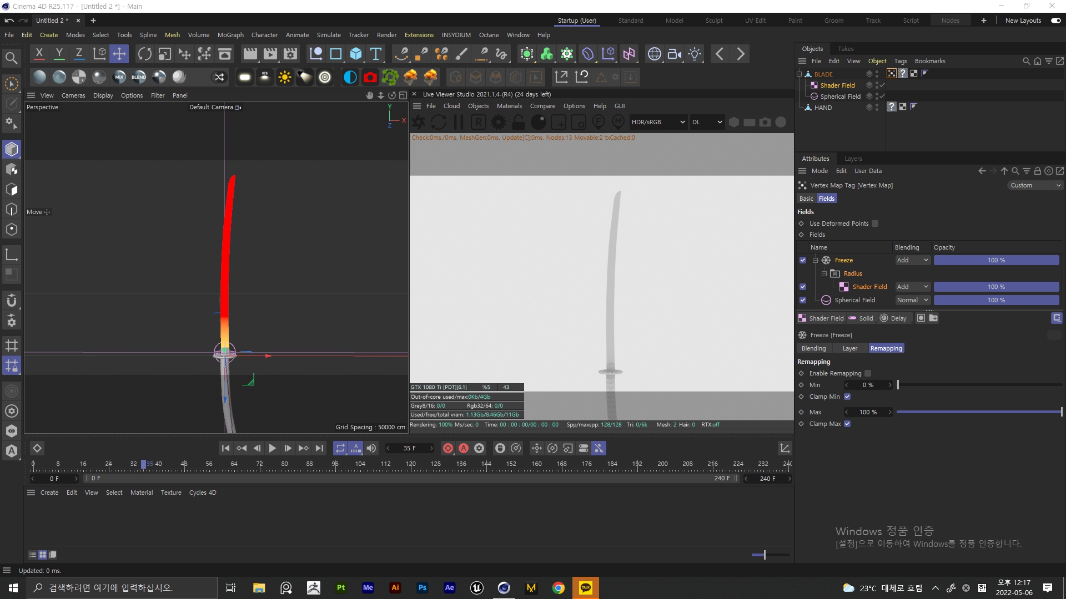Add a Text spline object
The height and width of the screenshot is (599, 1066).
tap(376, 54)
